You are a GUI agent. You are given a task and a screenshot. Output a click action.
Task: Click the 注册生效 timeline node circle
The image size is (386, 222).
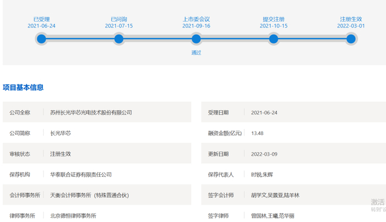[x=351, y=39]
